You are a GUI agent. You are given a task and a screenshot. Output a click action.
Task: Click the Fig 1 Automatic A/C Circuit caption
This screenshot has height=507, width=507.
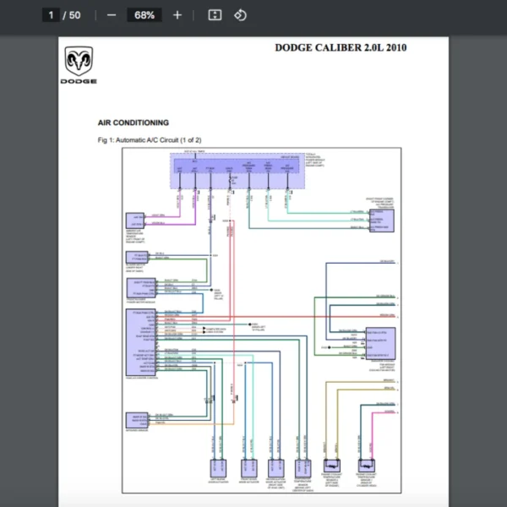coord(150,139)
